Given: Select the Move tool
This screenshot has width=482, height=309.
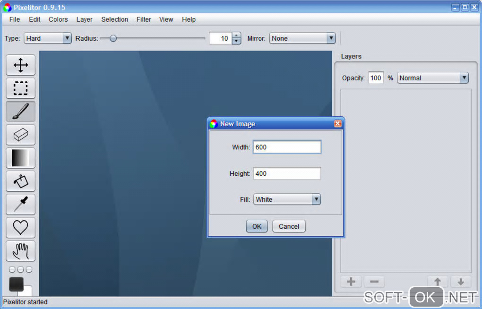Looking at the screenshot, I should (x=21, y=65).
